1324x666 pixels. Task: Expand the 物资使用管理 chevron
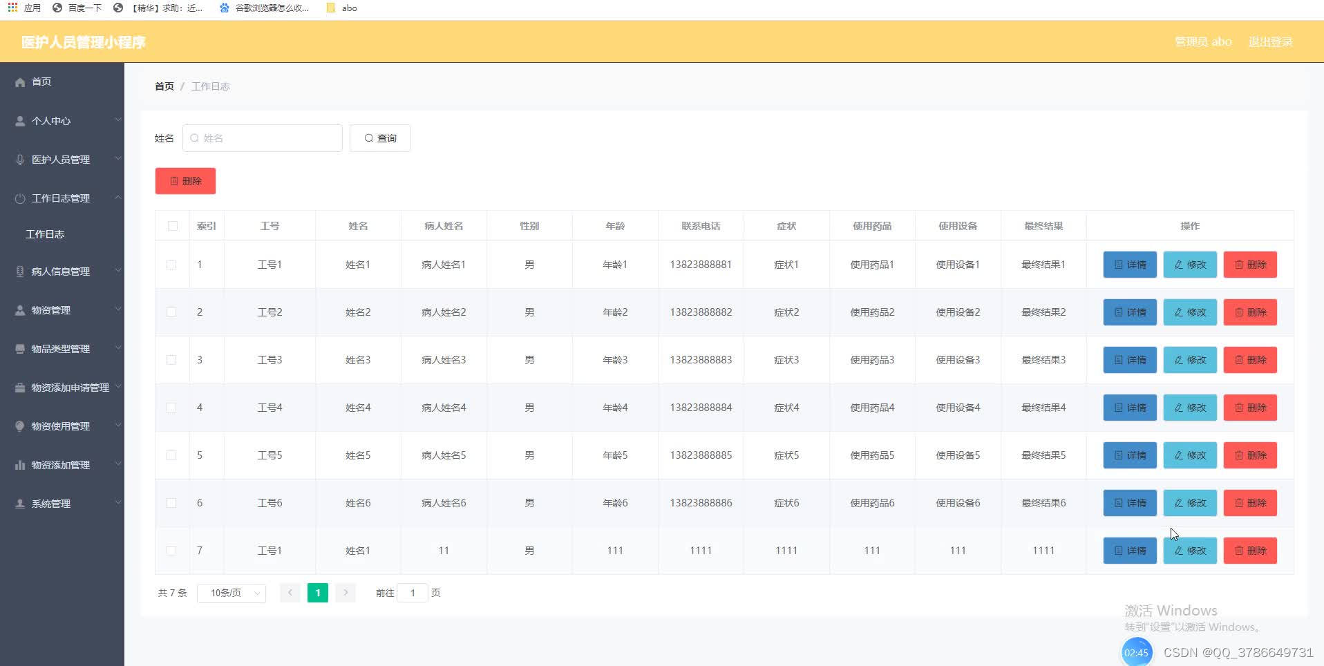118,426
